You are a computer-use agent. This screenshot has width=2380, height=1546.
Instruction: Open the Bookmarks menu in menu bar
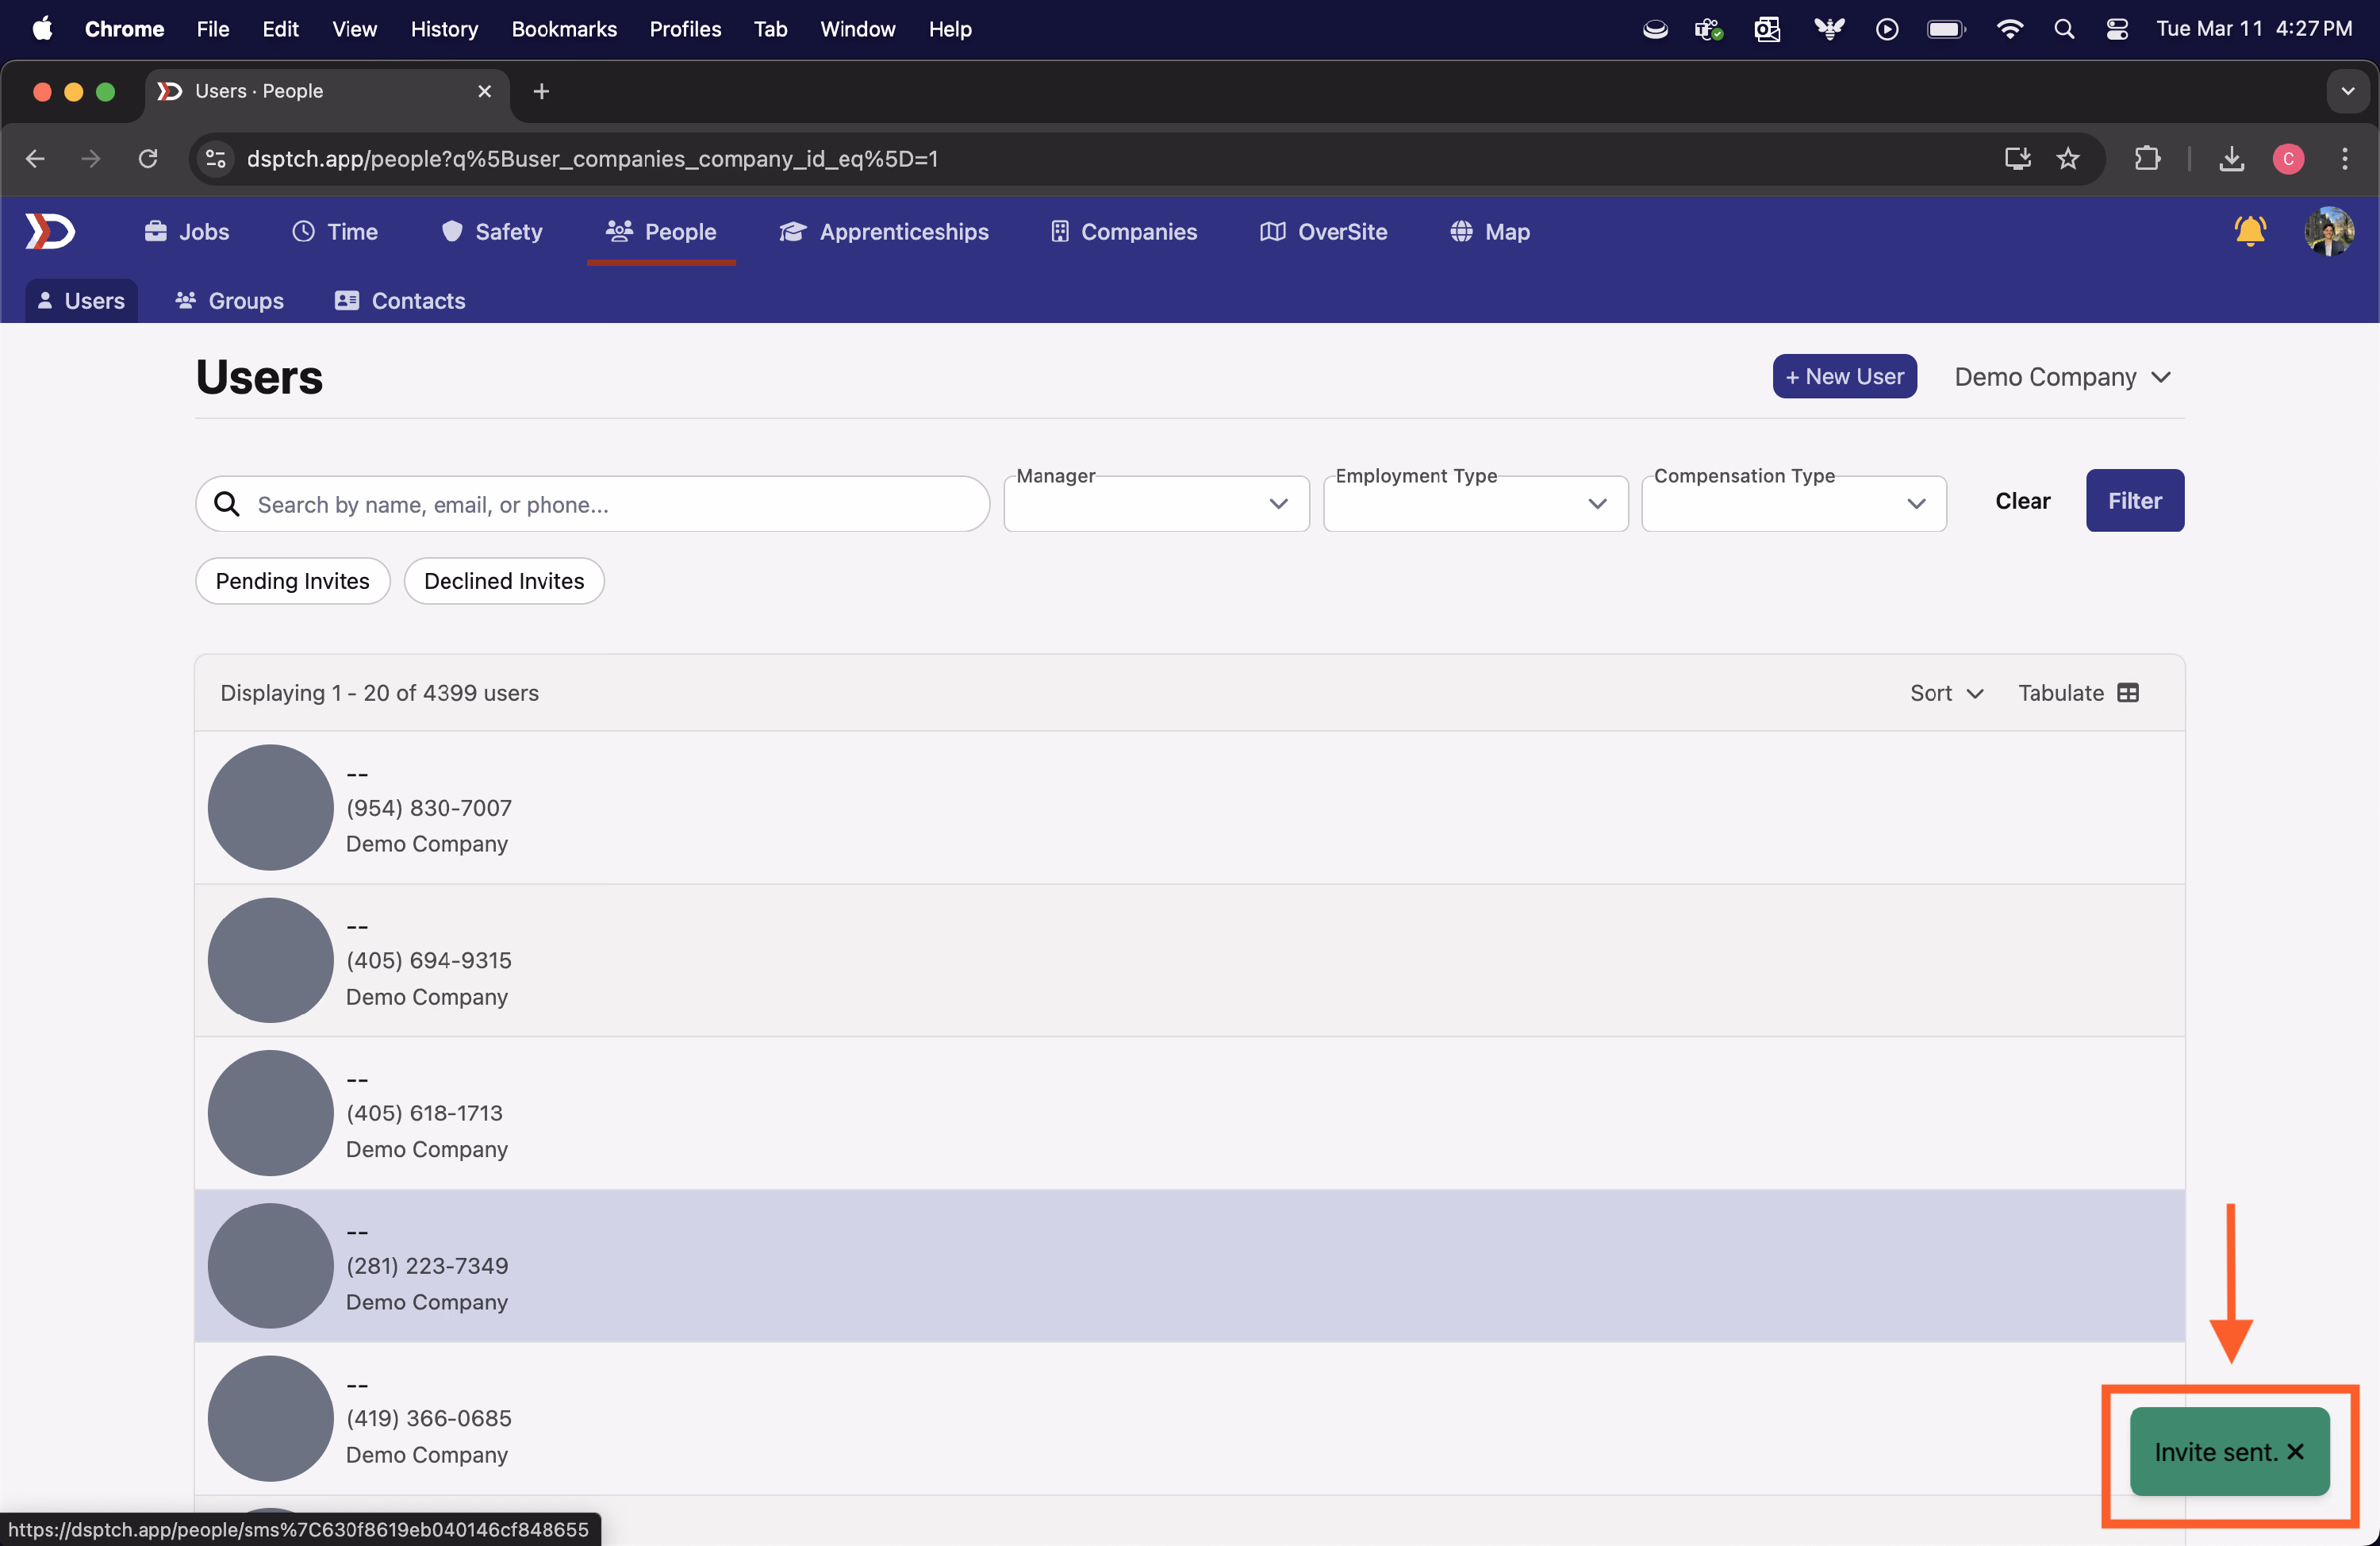564,29
